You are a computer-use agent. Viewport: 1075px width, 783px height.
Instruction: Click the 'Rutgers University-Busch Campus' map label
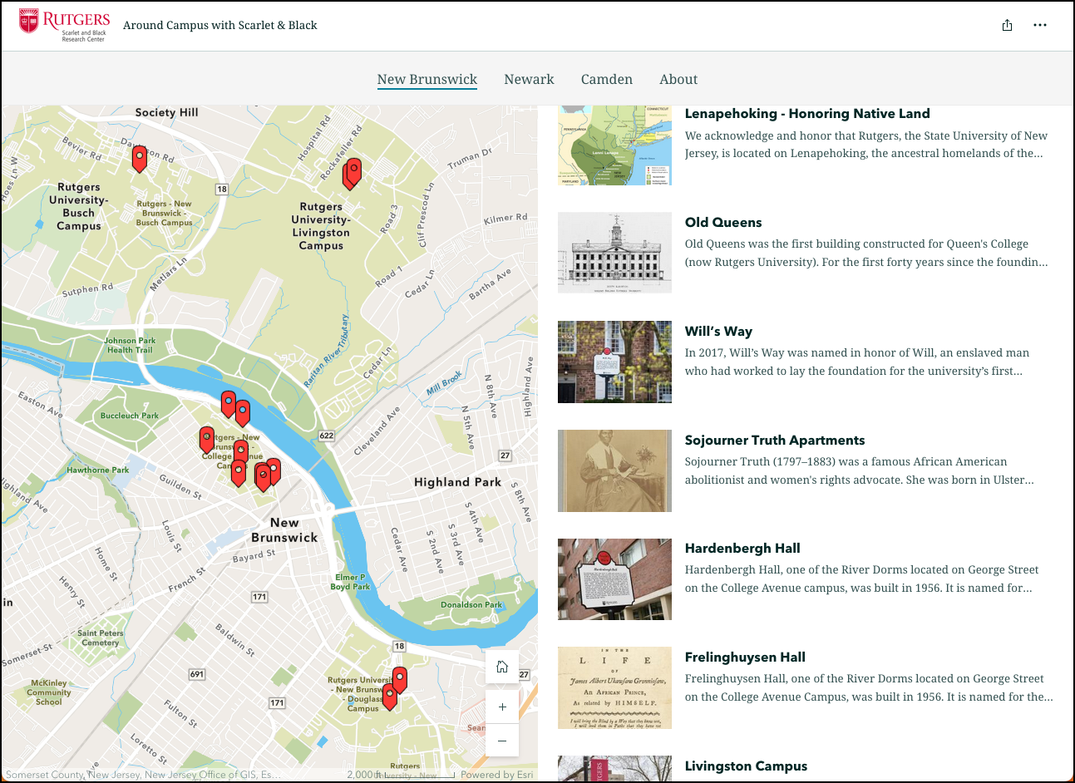pos(79,207)
